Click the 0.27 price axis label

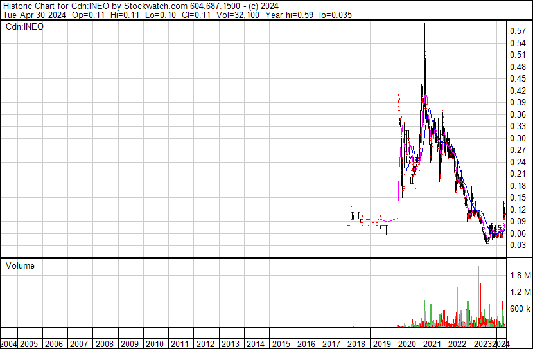[x=518, y=150]
